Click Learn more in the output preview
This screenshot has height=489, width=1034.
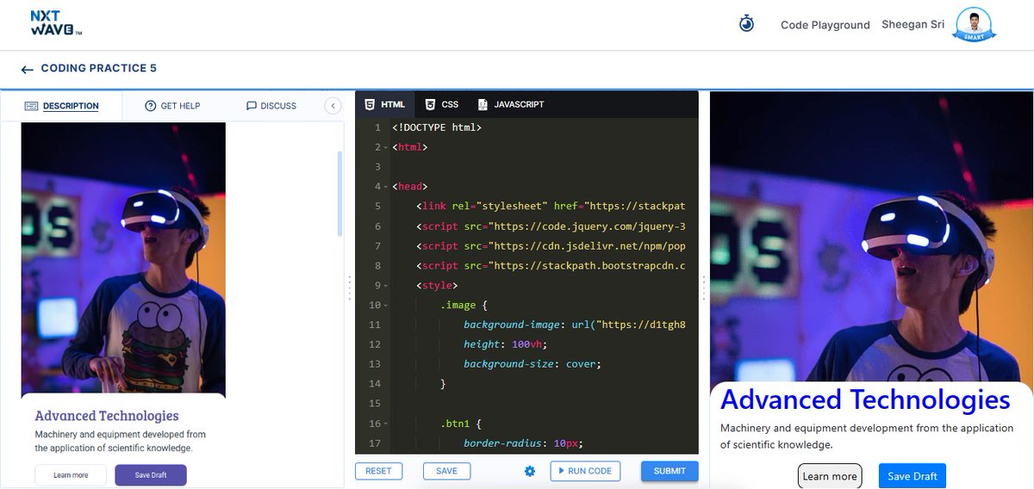(830, 476)
